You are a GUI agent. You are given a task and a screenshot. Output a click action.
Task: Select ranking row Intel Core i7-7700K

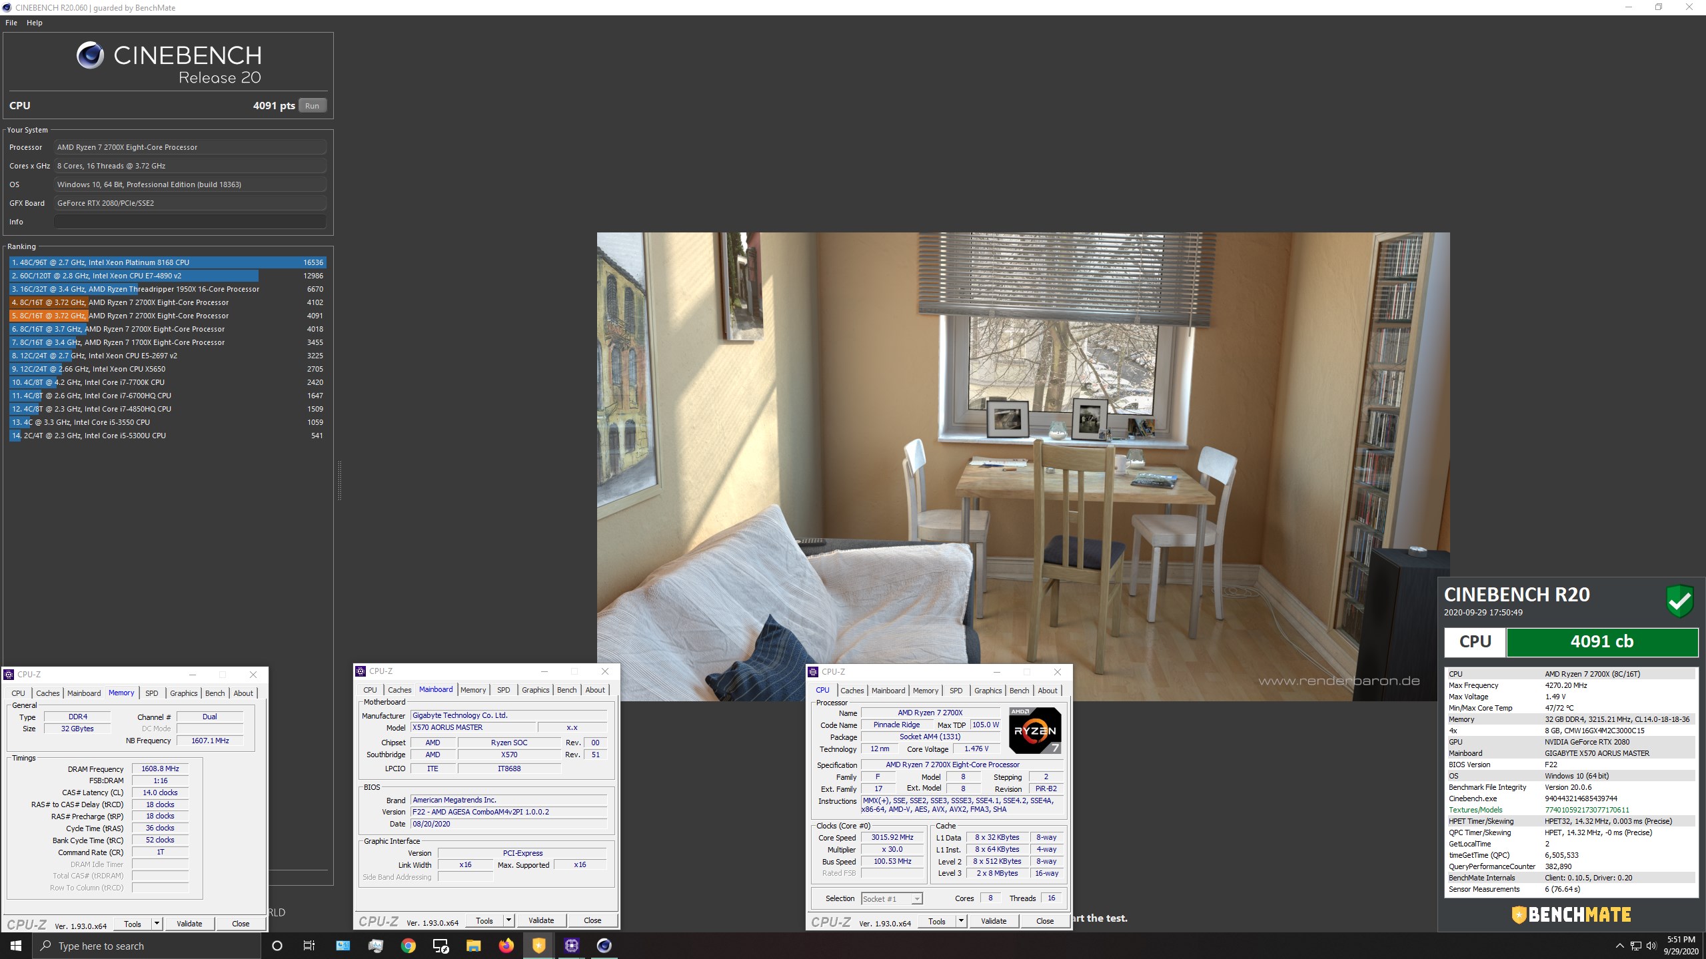coord(167,382)
